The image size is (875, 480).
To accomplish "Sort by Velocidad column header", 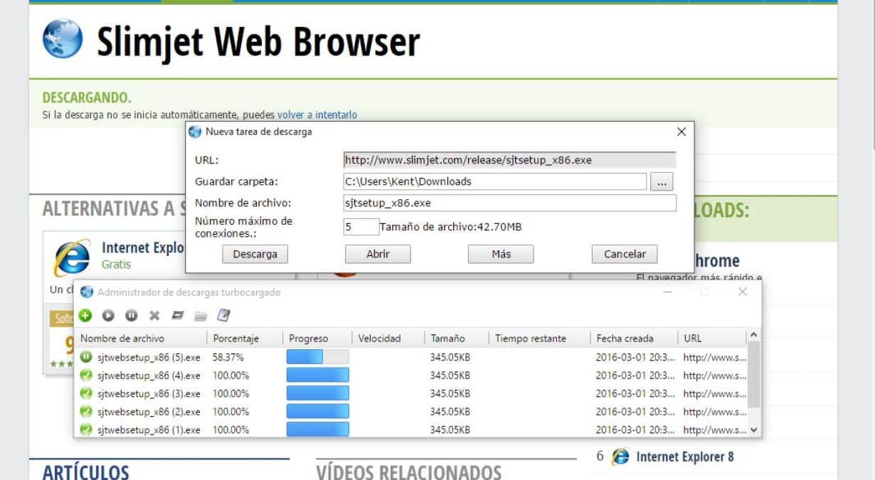I will coord(388,338).
